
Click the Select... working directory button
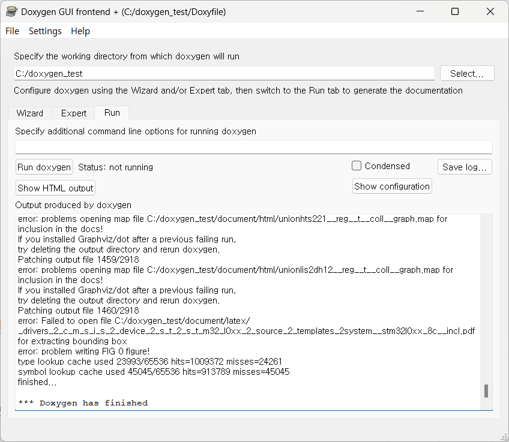click(x=467, y=74)
